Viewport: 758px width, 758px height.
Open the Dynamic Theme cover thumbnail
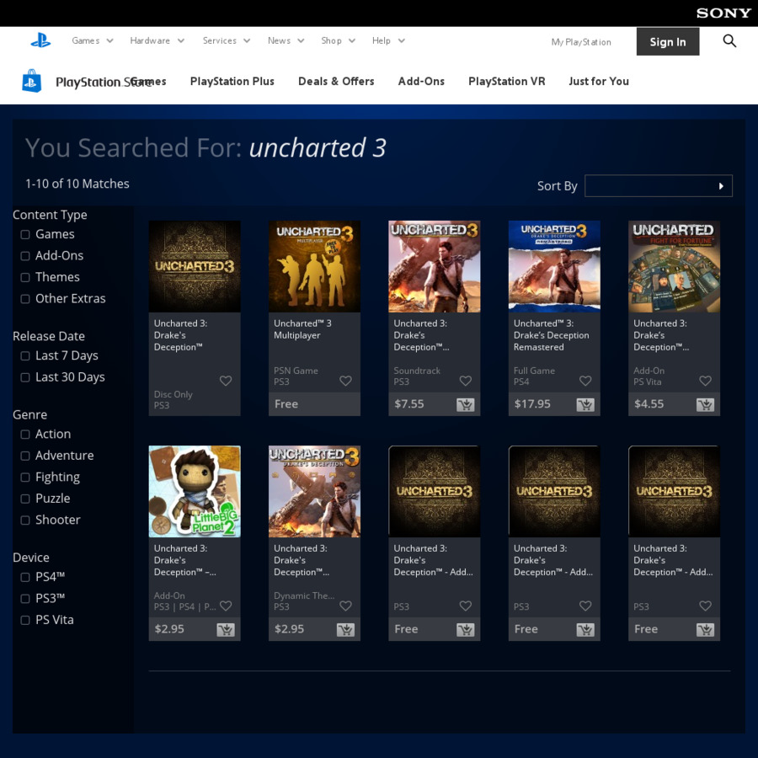[x=314, y=491]
